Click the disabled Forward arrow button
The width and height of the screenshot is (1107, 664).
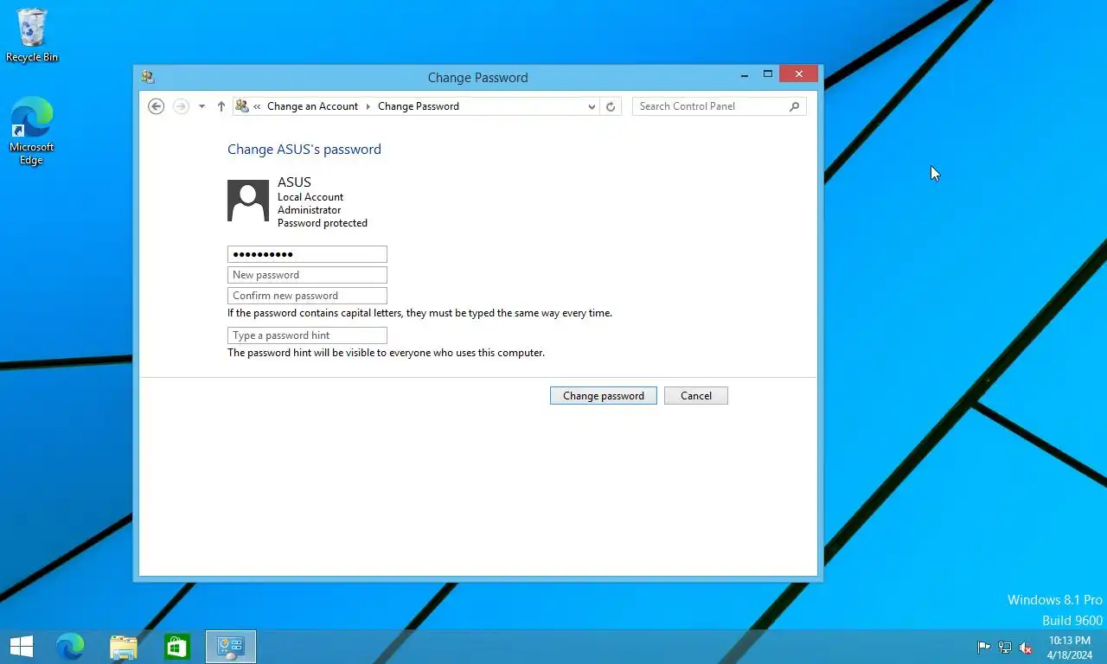[181, 106]
